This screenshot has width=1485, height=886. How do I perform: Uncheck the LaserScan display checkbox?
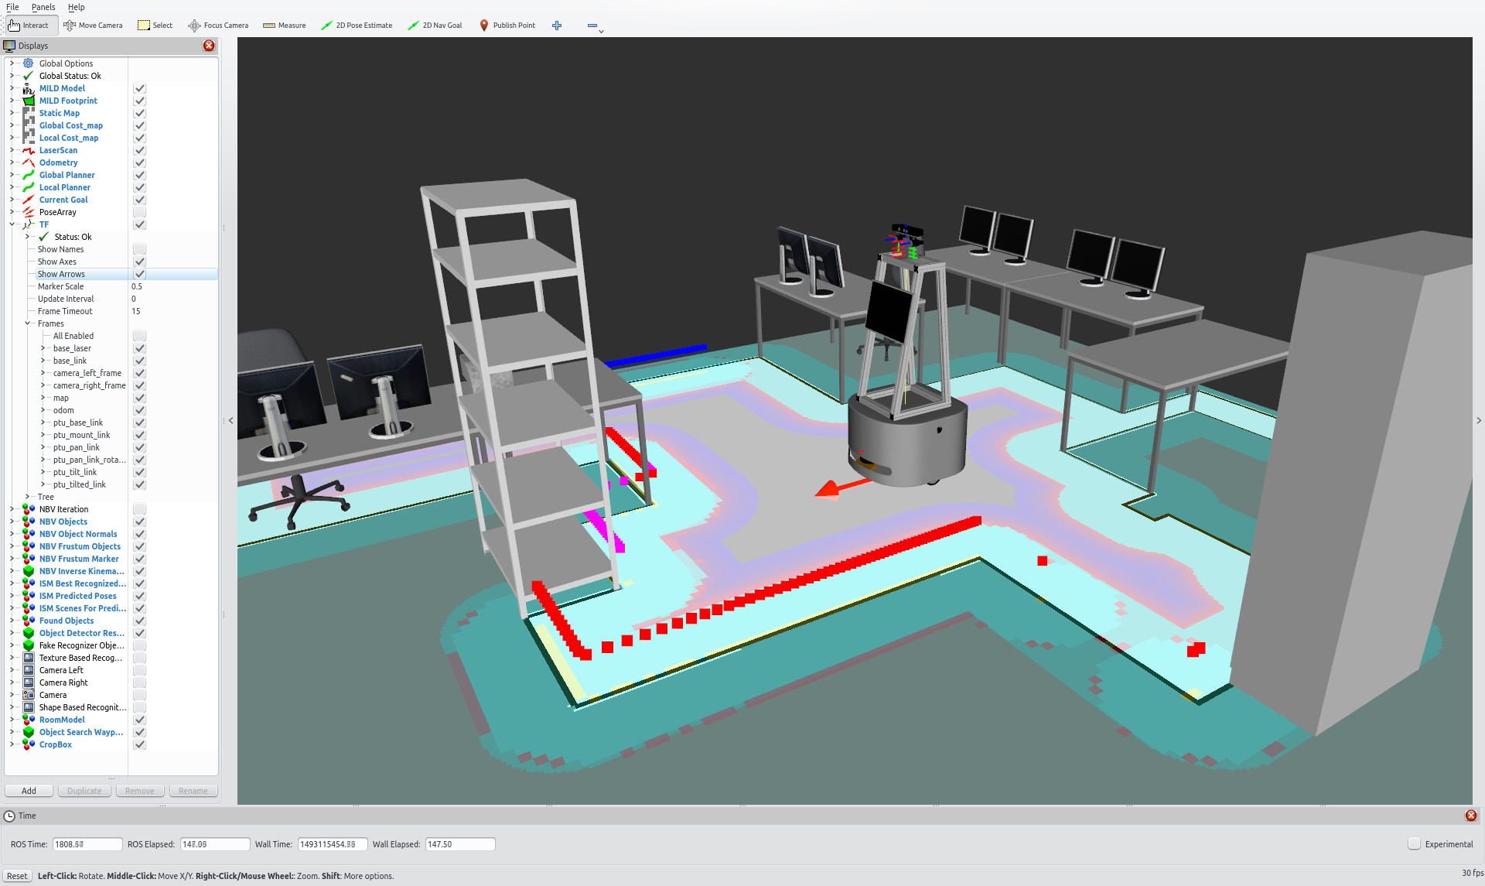(139, 150)
